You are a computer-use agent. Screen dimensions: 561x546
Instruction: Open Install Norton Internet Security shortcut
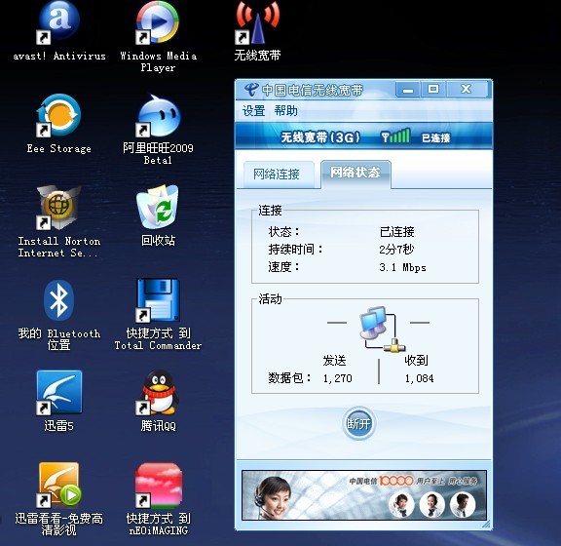(x=59, y=208)
